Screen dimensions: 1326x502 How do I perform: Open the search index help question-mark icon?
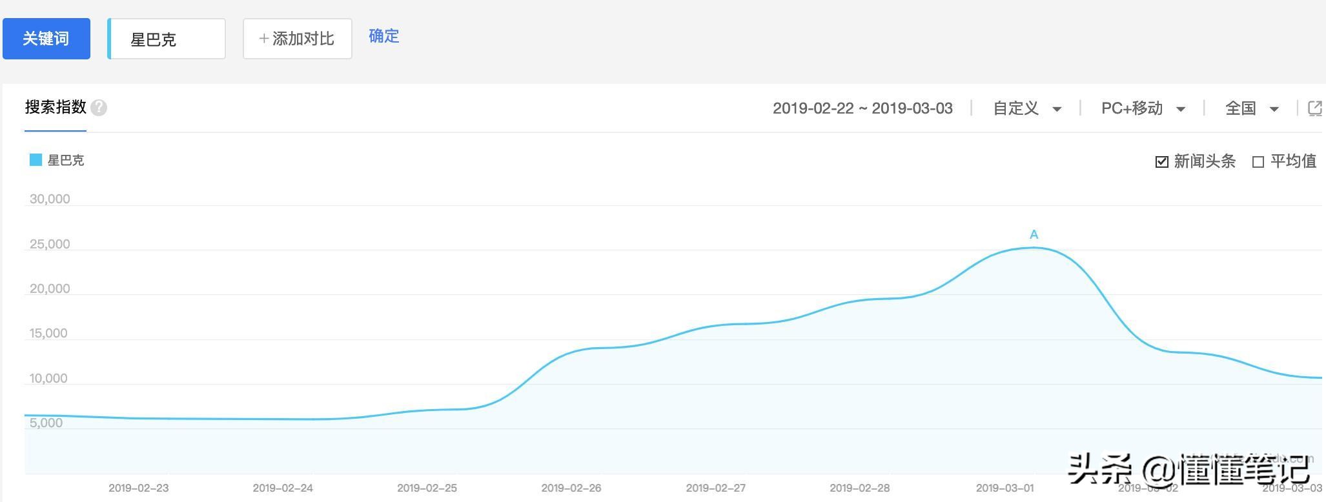pos(99,108)
